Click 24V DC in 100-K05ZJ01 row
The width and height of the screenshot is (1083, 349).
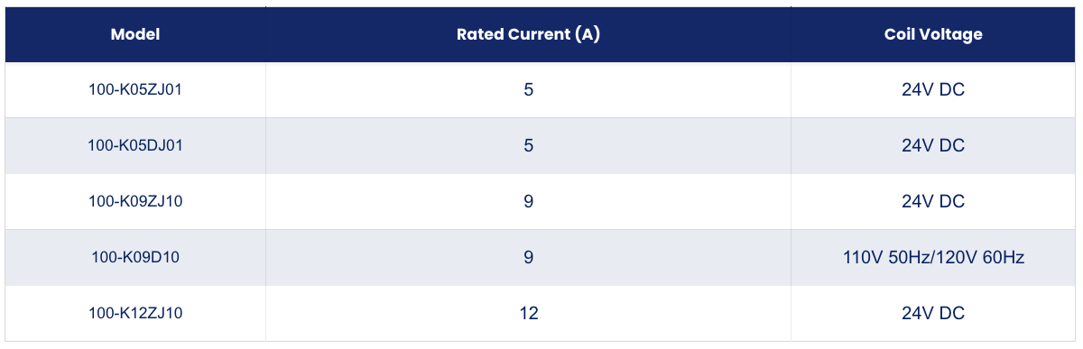933,90
